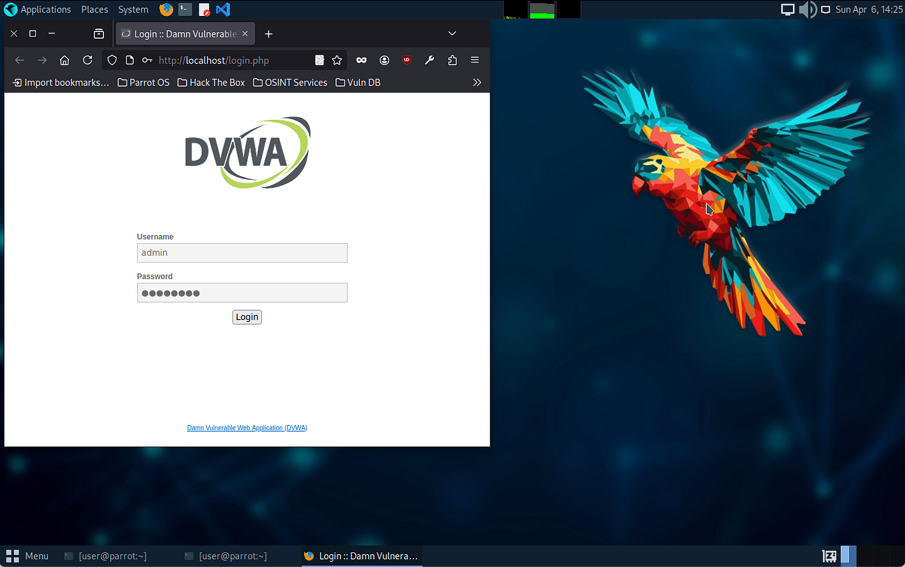The height and width of the screenshot is (567, 905).
Task: Open a new browser tab
Action: tap(269, 33)
